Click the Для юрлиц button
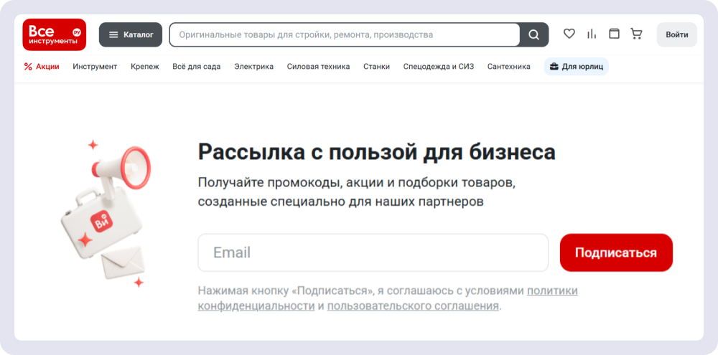 click(576, 67)
